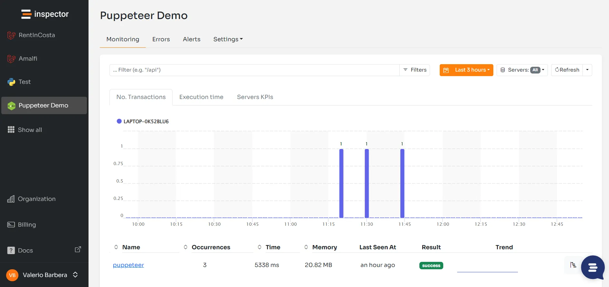Go to the Billing card icon
The width and height of the screenshot is (609, 287).
tap(11, 225)
